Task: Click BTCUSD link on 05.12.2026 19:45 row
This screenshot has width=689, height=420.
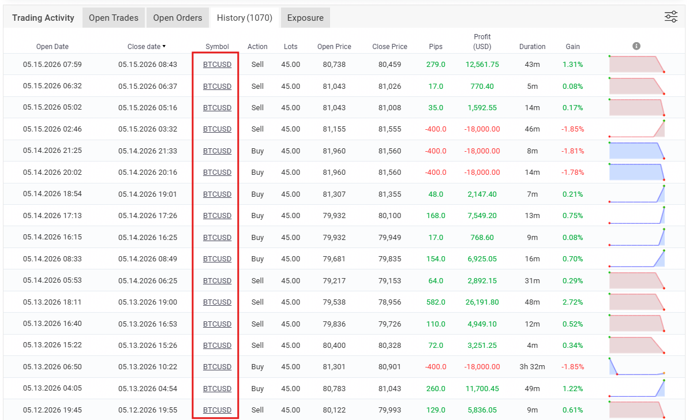Action: pos(217,410)
